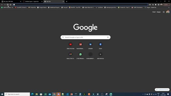Open the Intellectual Property bookmark
This screenshot has width=171, height=96.
[54, 7]
